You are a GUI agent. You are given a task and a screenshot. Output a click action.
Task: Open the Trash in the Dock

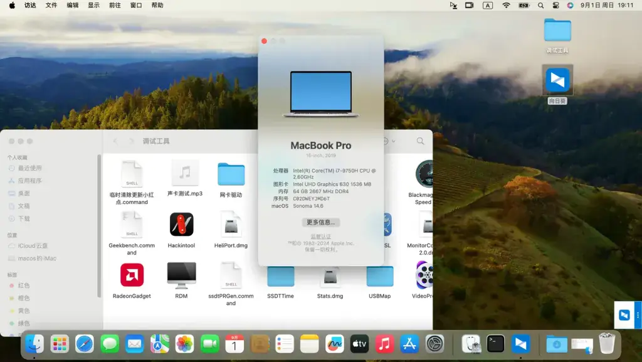(607, 343)
